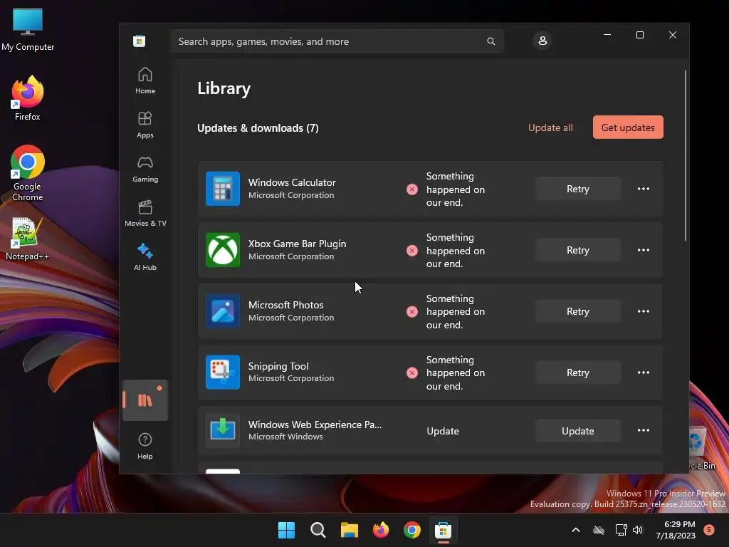This screenshot has width=729, height=547.
Task: Open File Explorer from the taskbar
Action: tap(350, 530)
